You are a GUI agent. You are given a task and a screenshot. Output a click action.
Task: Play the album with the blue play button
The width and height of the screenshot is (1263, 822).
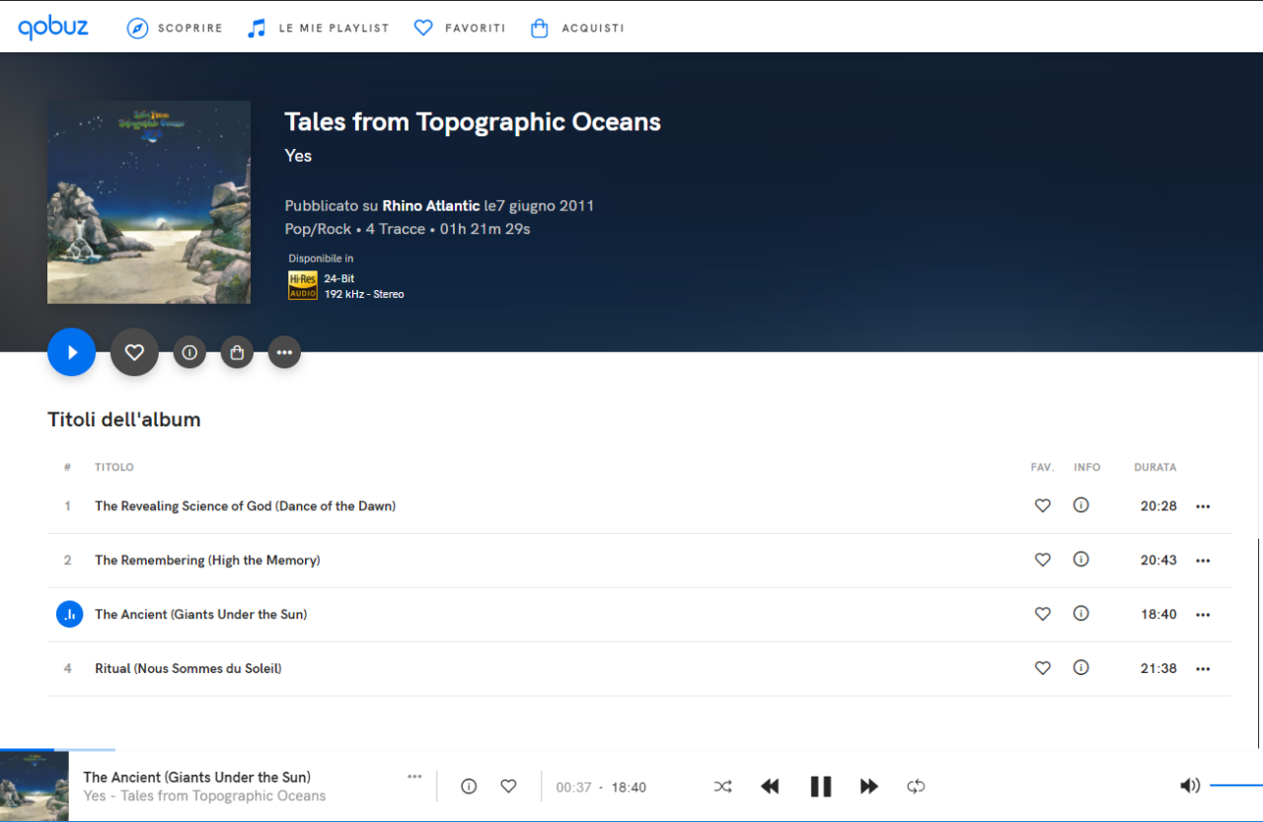click(x=72, y=352)
